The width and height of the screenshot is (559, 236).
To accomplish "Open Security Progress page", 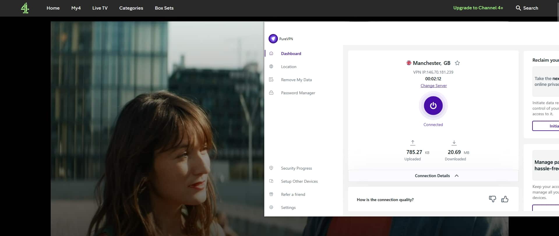I will pos(296,168).
